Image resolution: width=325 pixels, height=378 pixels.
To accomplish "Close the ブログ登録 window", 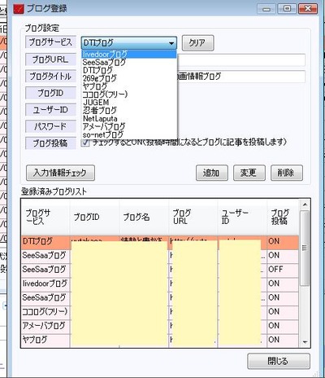I will [x=308, y=9].
